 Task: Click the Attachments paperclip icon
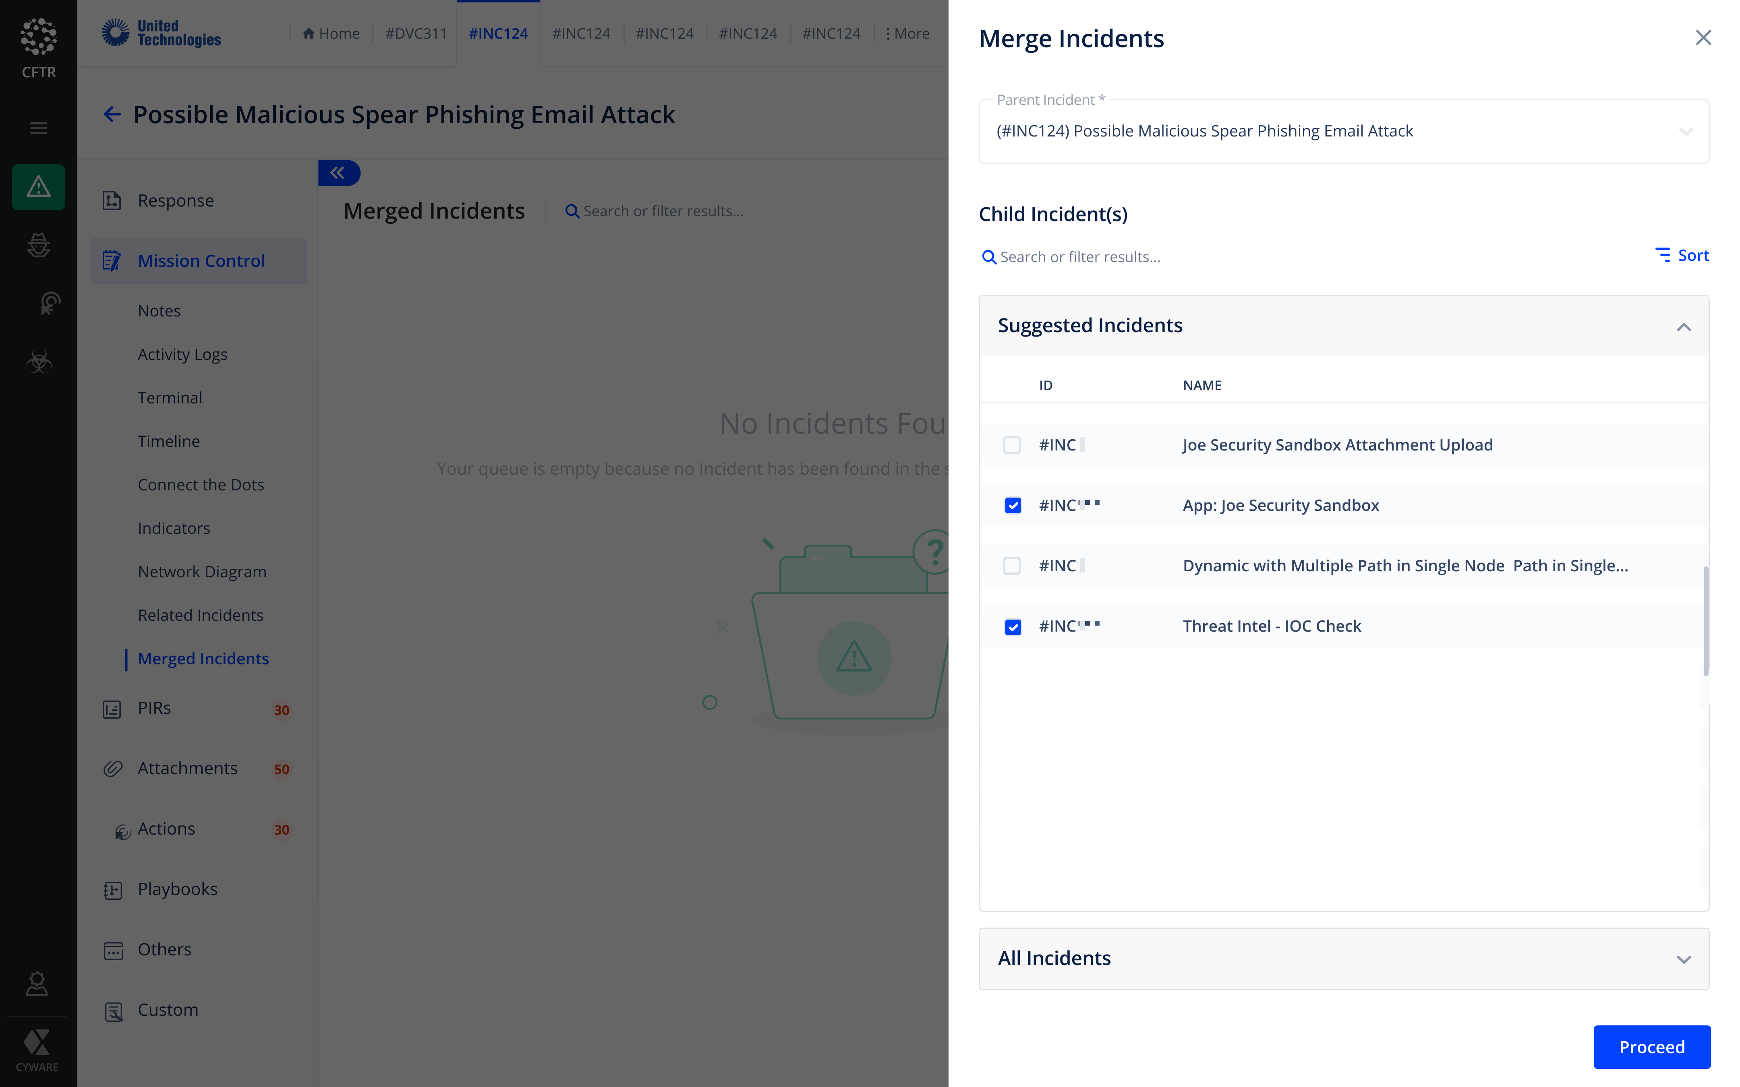113,769
